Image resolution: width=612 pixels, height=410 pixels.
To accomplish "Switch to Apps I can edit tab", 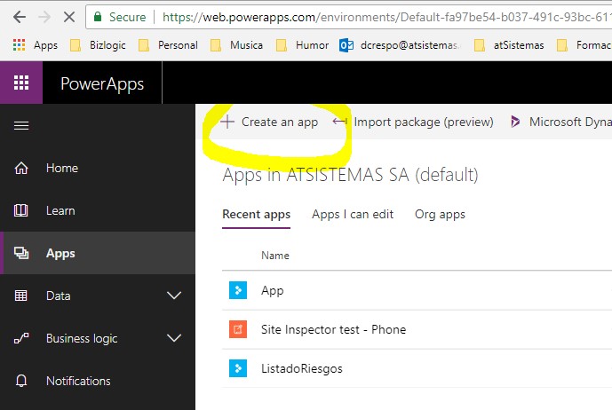I will [x=353, y=214].
